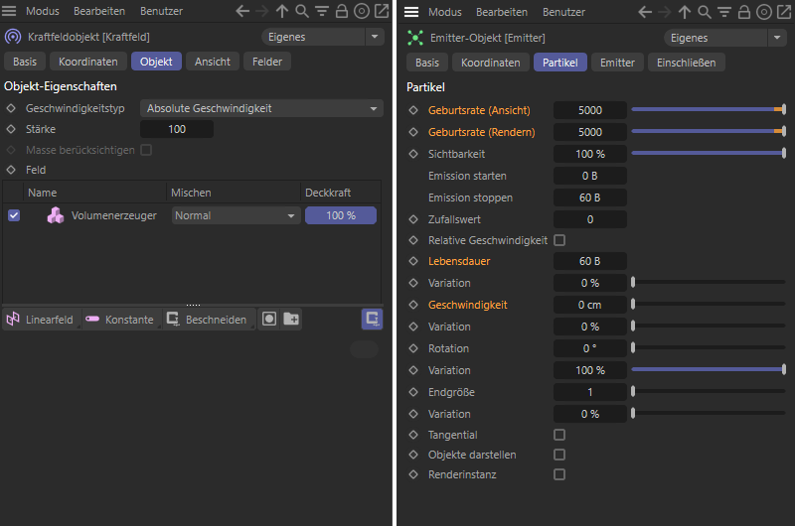Viewport: 795px width, 526px height.
Task: Switch to Felder tab
Action: coord(267,62)
